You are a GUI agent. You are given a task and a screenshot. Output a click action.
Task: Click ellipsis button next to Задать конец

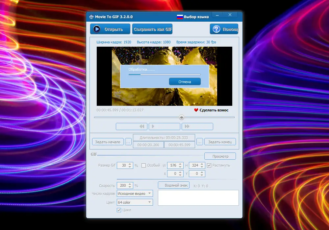point(200,142)
